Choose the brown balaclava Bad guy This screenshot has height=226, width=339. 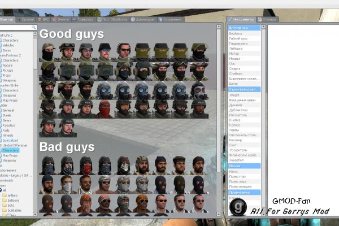pyautogui.click(x=49, y=203)
